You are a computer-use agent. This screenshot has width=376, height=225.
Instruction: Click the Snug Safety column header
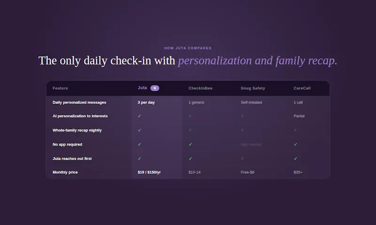[253, 88]
